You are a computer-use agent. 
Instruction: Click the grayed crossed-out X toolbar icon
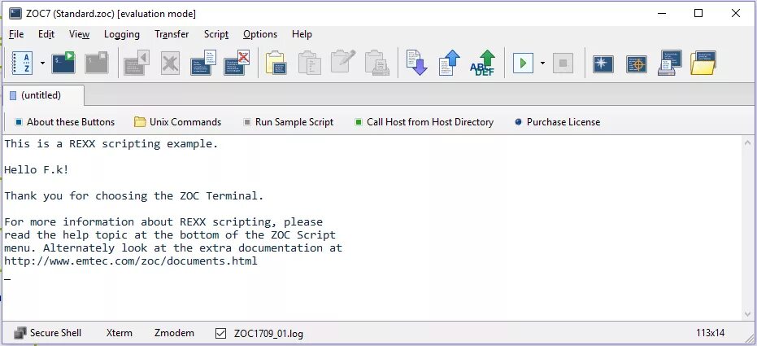click(x=170, y=64)
